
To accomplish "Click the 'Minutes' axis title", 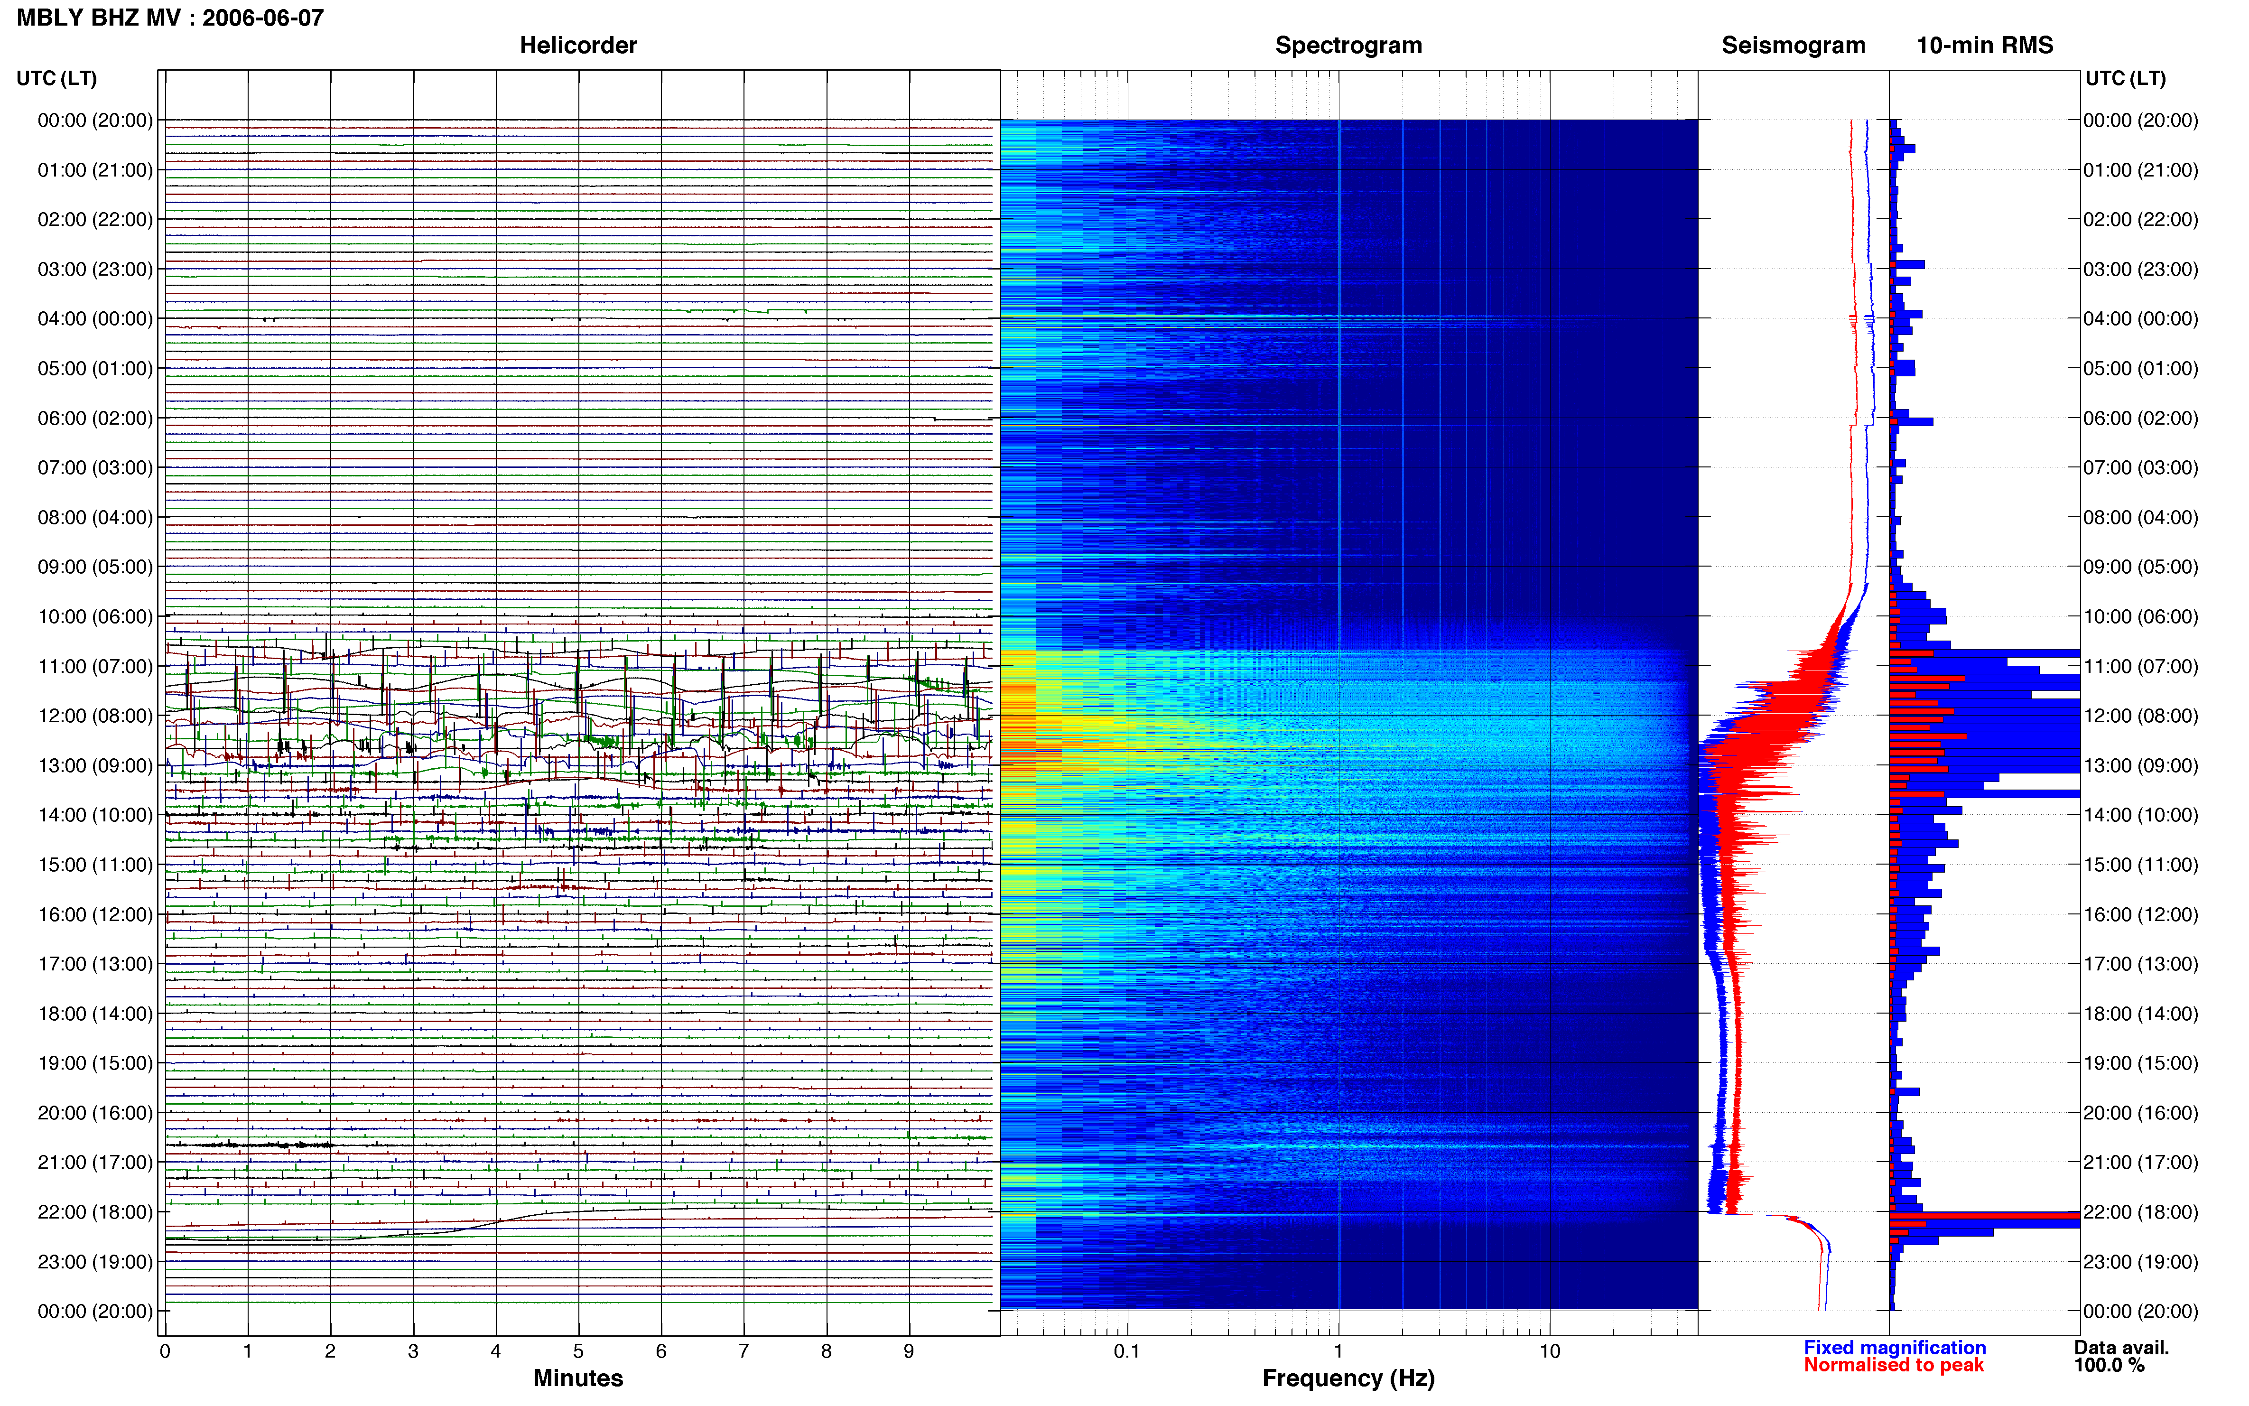I will [578, 1378].
